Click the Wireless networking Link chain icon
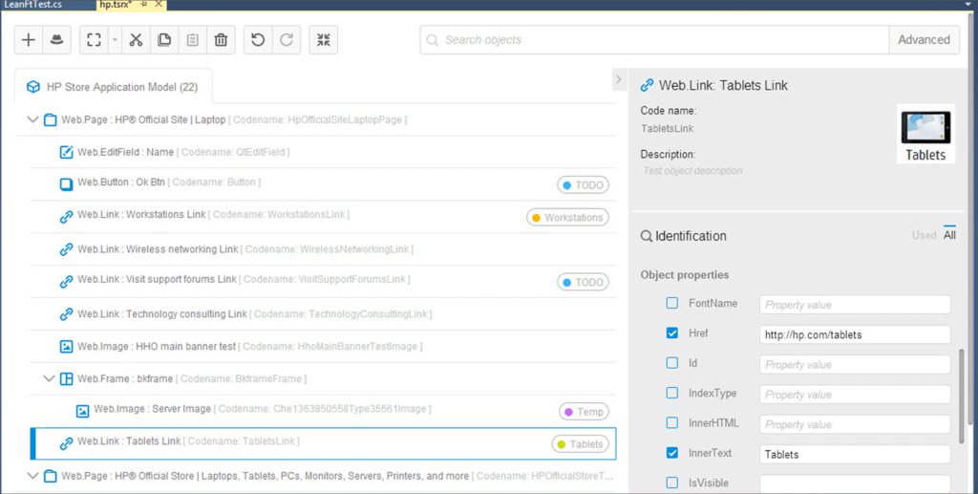Viewport: 978px width, 494px height. pos(66,249)
